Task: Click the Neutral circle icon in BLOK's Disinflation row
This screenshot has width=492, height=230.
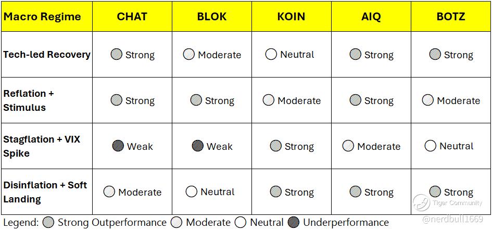Action: pyautogui.click(x=191, y=191)
